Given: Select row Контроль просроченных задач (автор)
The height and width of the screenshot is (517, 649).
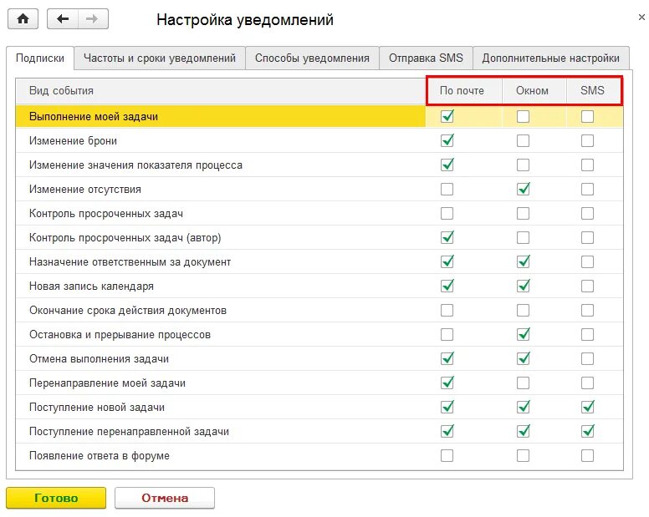Looking at the screenshot, I should point(319,238).
